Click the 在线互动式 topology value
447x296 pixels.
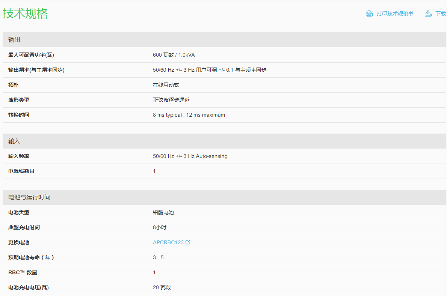166,85
